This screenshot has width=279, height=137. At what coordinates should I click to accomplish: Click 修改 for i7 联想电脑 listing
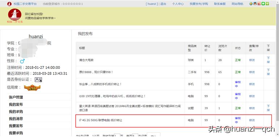click(x=252, y=120)
